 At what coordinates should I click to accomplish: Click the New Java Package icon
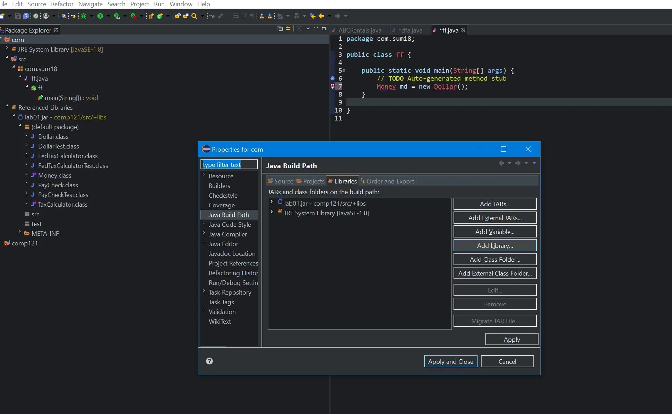pos(151,16)
